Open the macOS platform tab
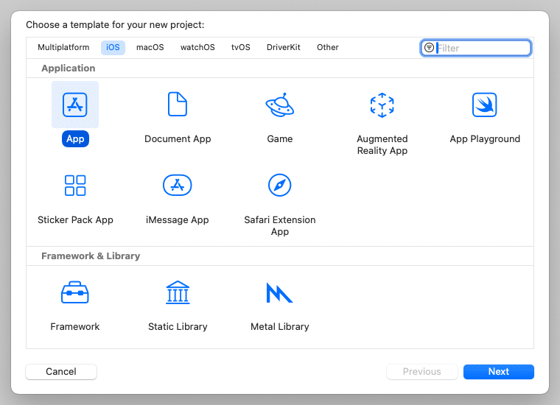Viewport: 560px width, 405px height. point(150,47)
